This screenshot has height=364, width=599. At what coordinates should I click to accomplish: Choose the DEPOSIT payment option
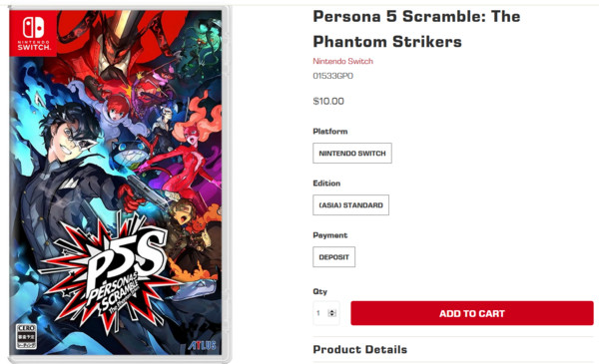click(333, 256)
